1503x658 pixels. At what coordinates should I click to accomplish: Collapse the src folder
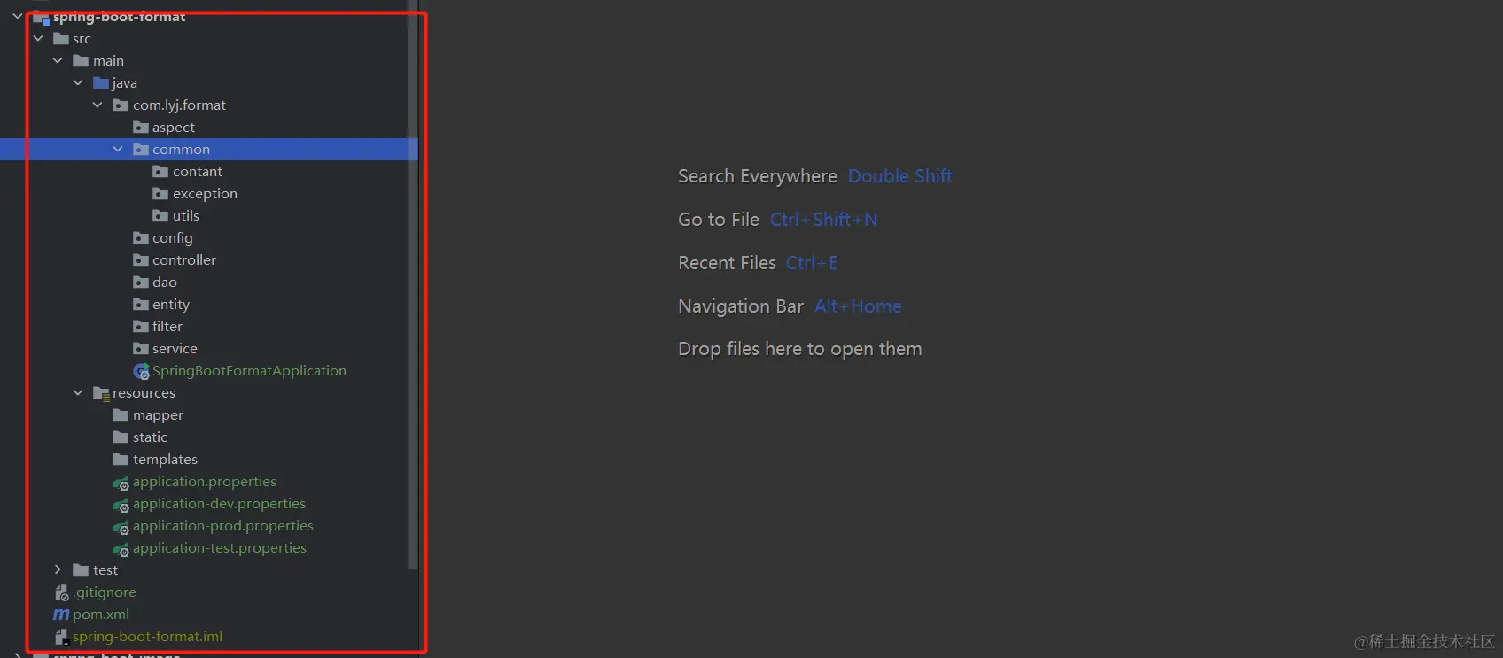pos(38,39)
